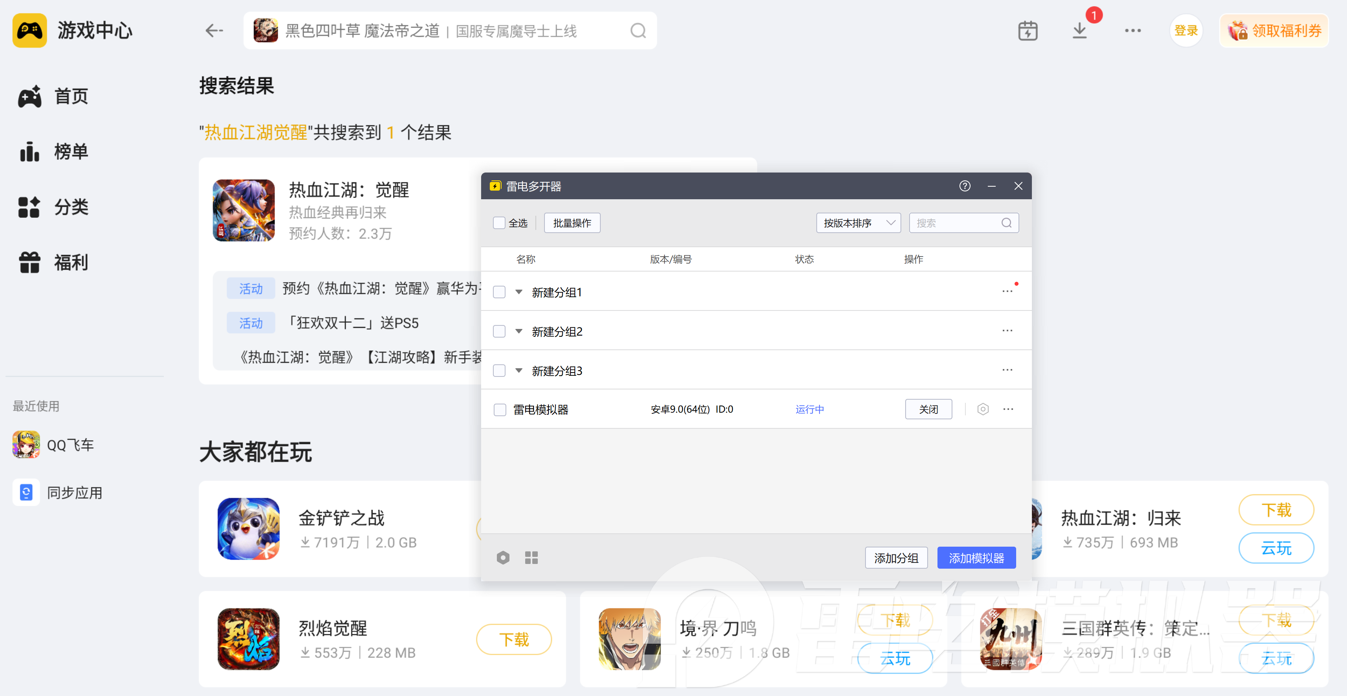Open settings icon for 雷电模拟器 row
The image size is (1347, 696).
click(x=983, y=409)
